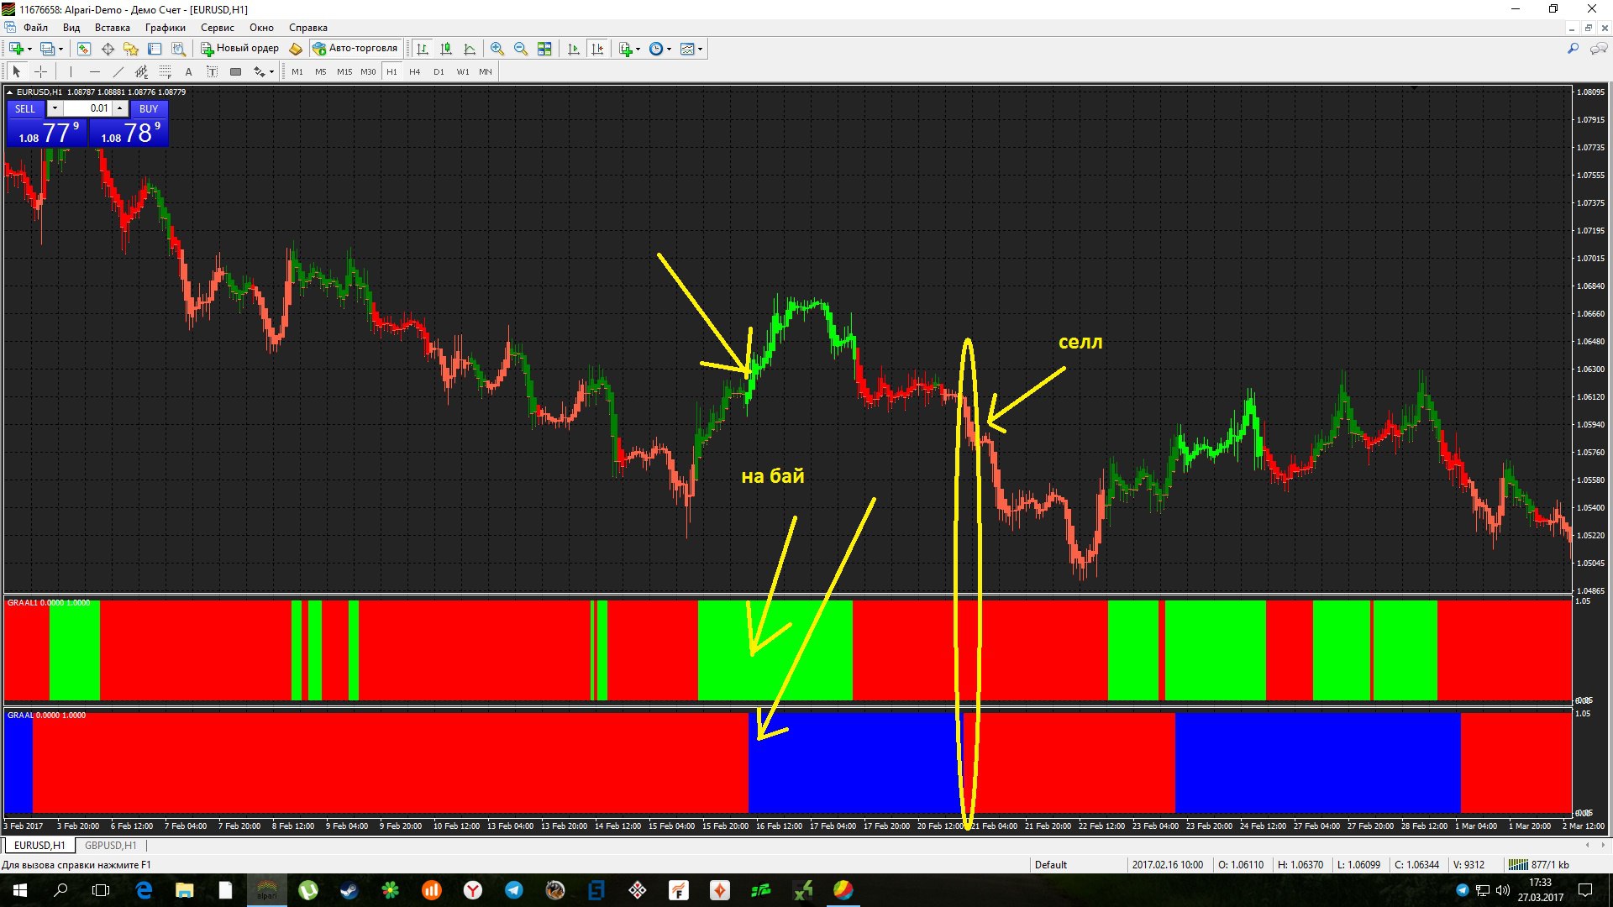This screenshot has width=1613, height=907.
Task: Select the equidistant channel tool
Action: tap(141, 71)
